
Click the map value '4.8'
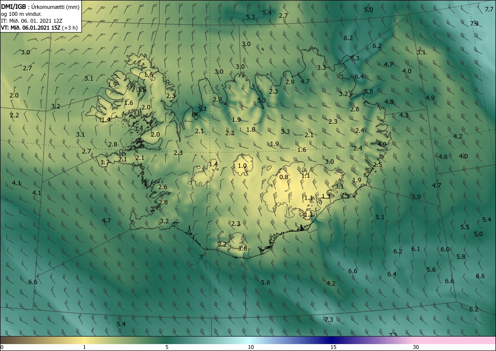(389, 101)
